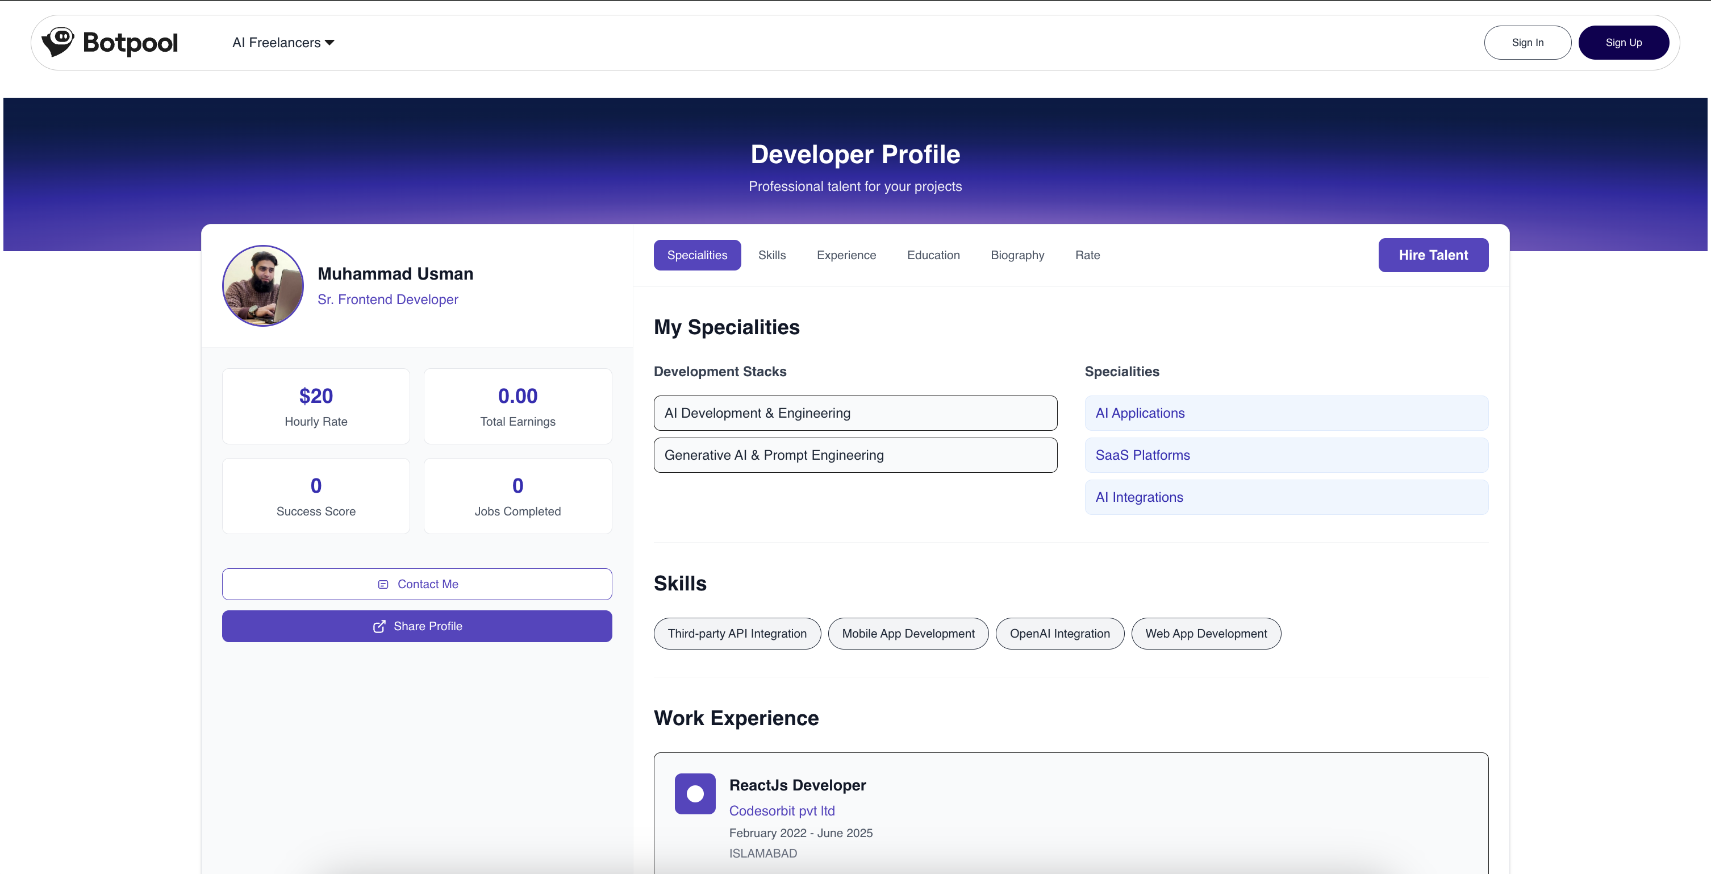
Task: Click the OpenAI Integration skill tag
Action: click(x=1059, y=634)
